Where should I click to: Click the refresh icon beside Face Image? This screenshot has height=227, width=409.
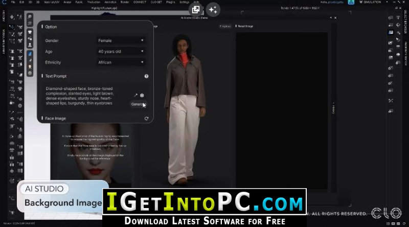(x=146, y=119)
